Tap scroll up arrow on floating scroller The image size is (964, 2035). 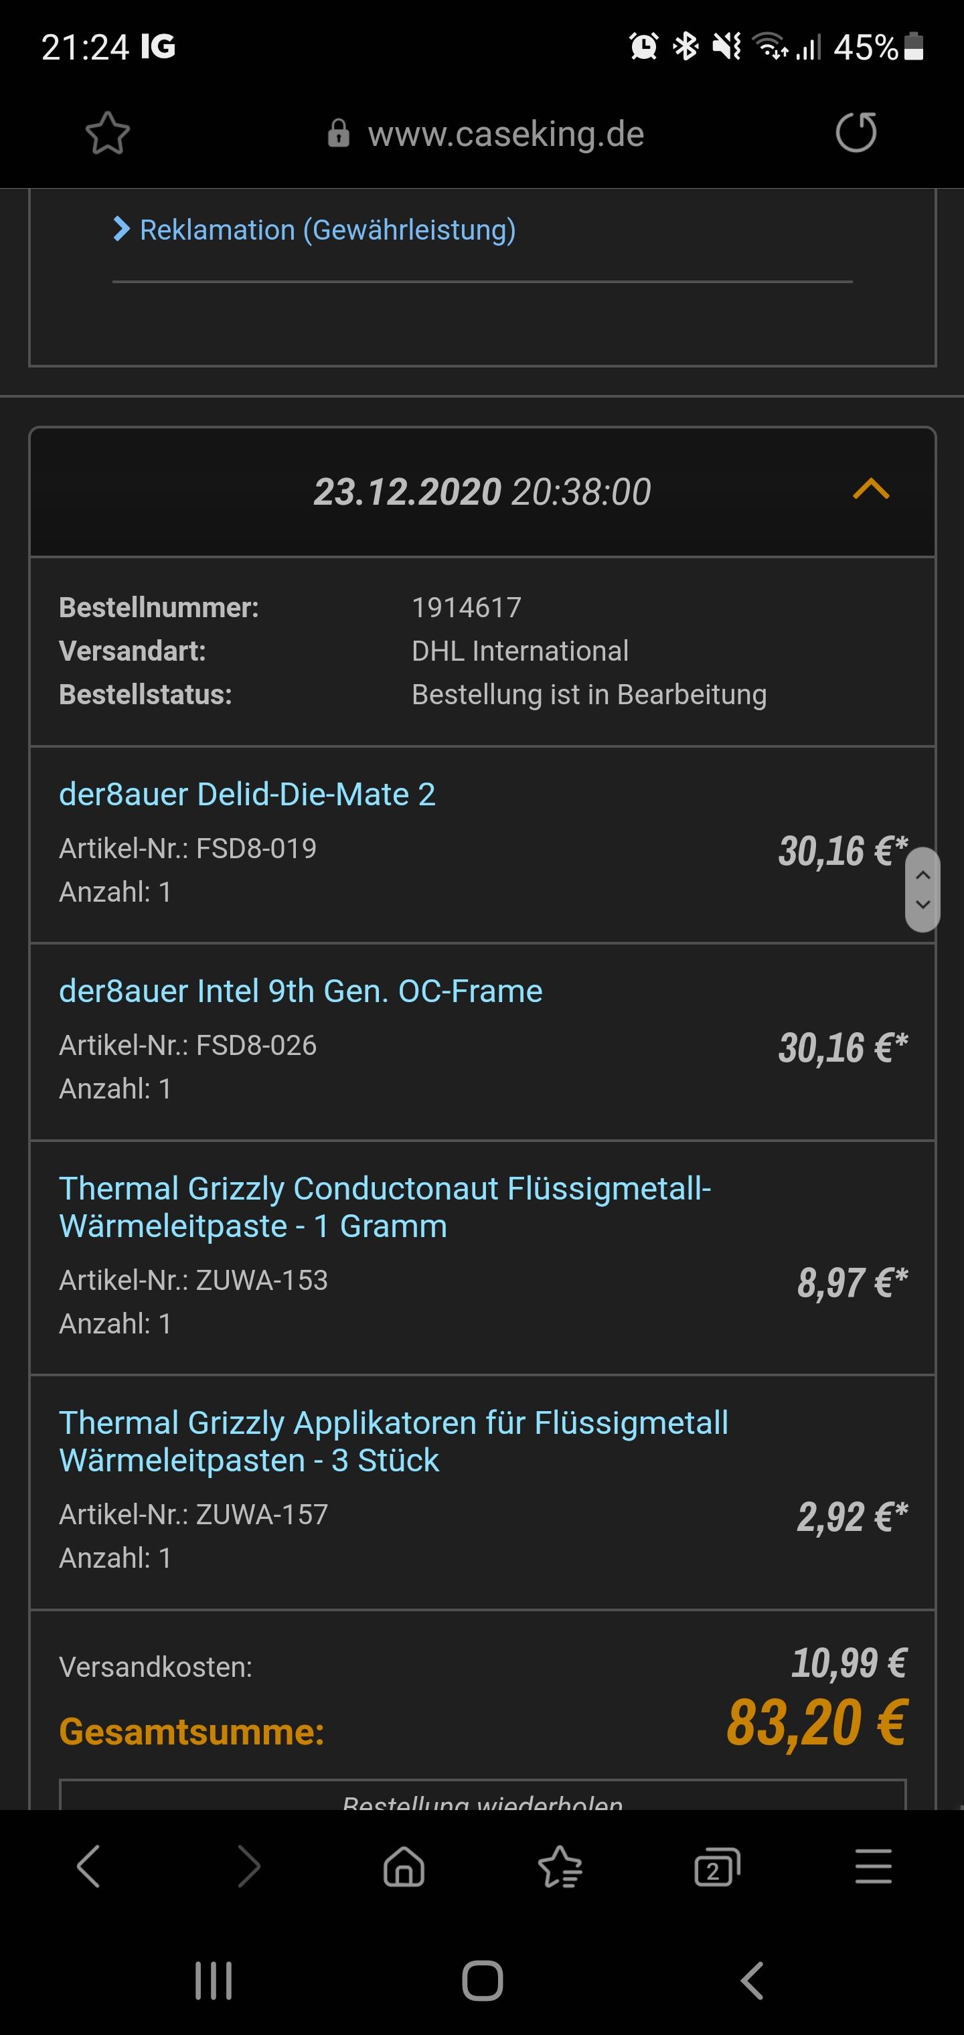(923, 874)
